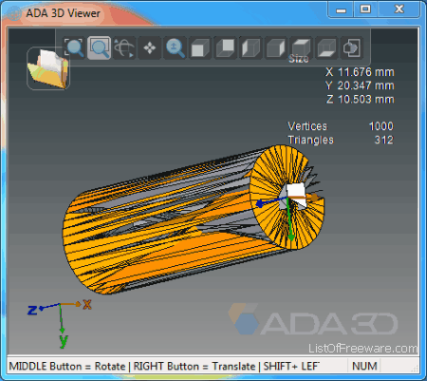The width and height of the screenshot is (427, 381).
Task: Select the zoom window tool
Action: (99, 48)
